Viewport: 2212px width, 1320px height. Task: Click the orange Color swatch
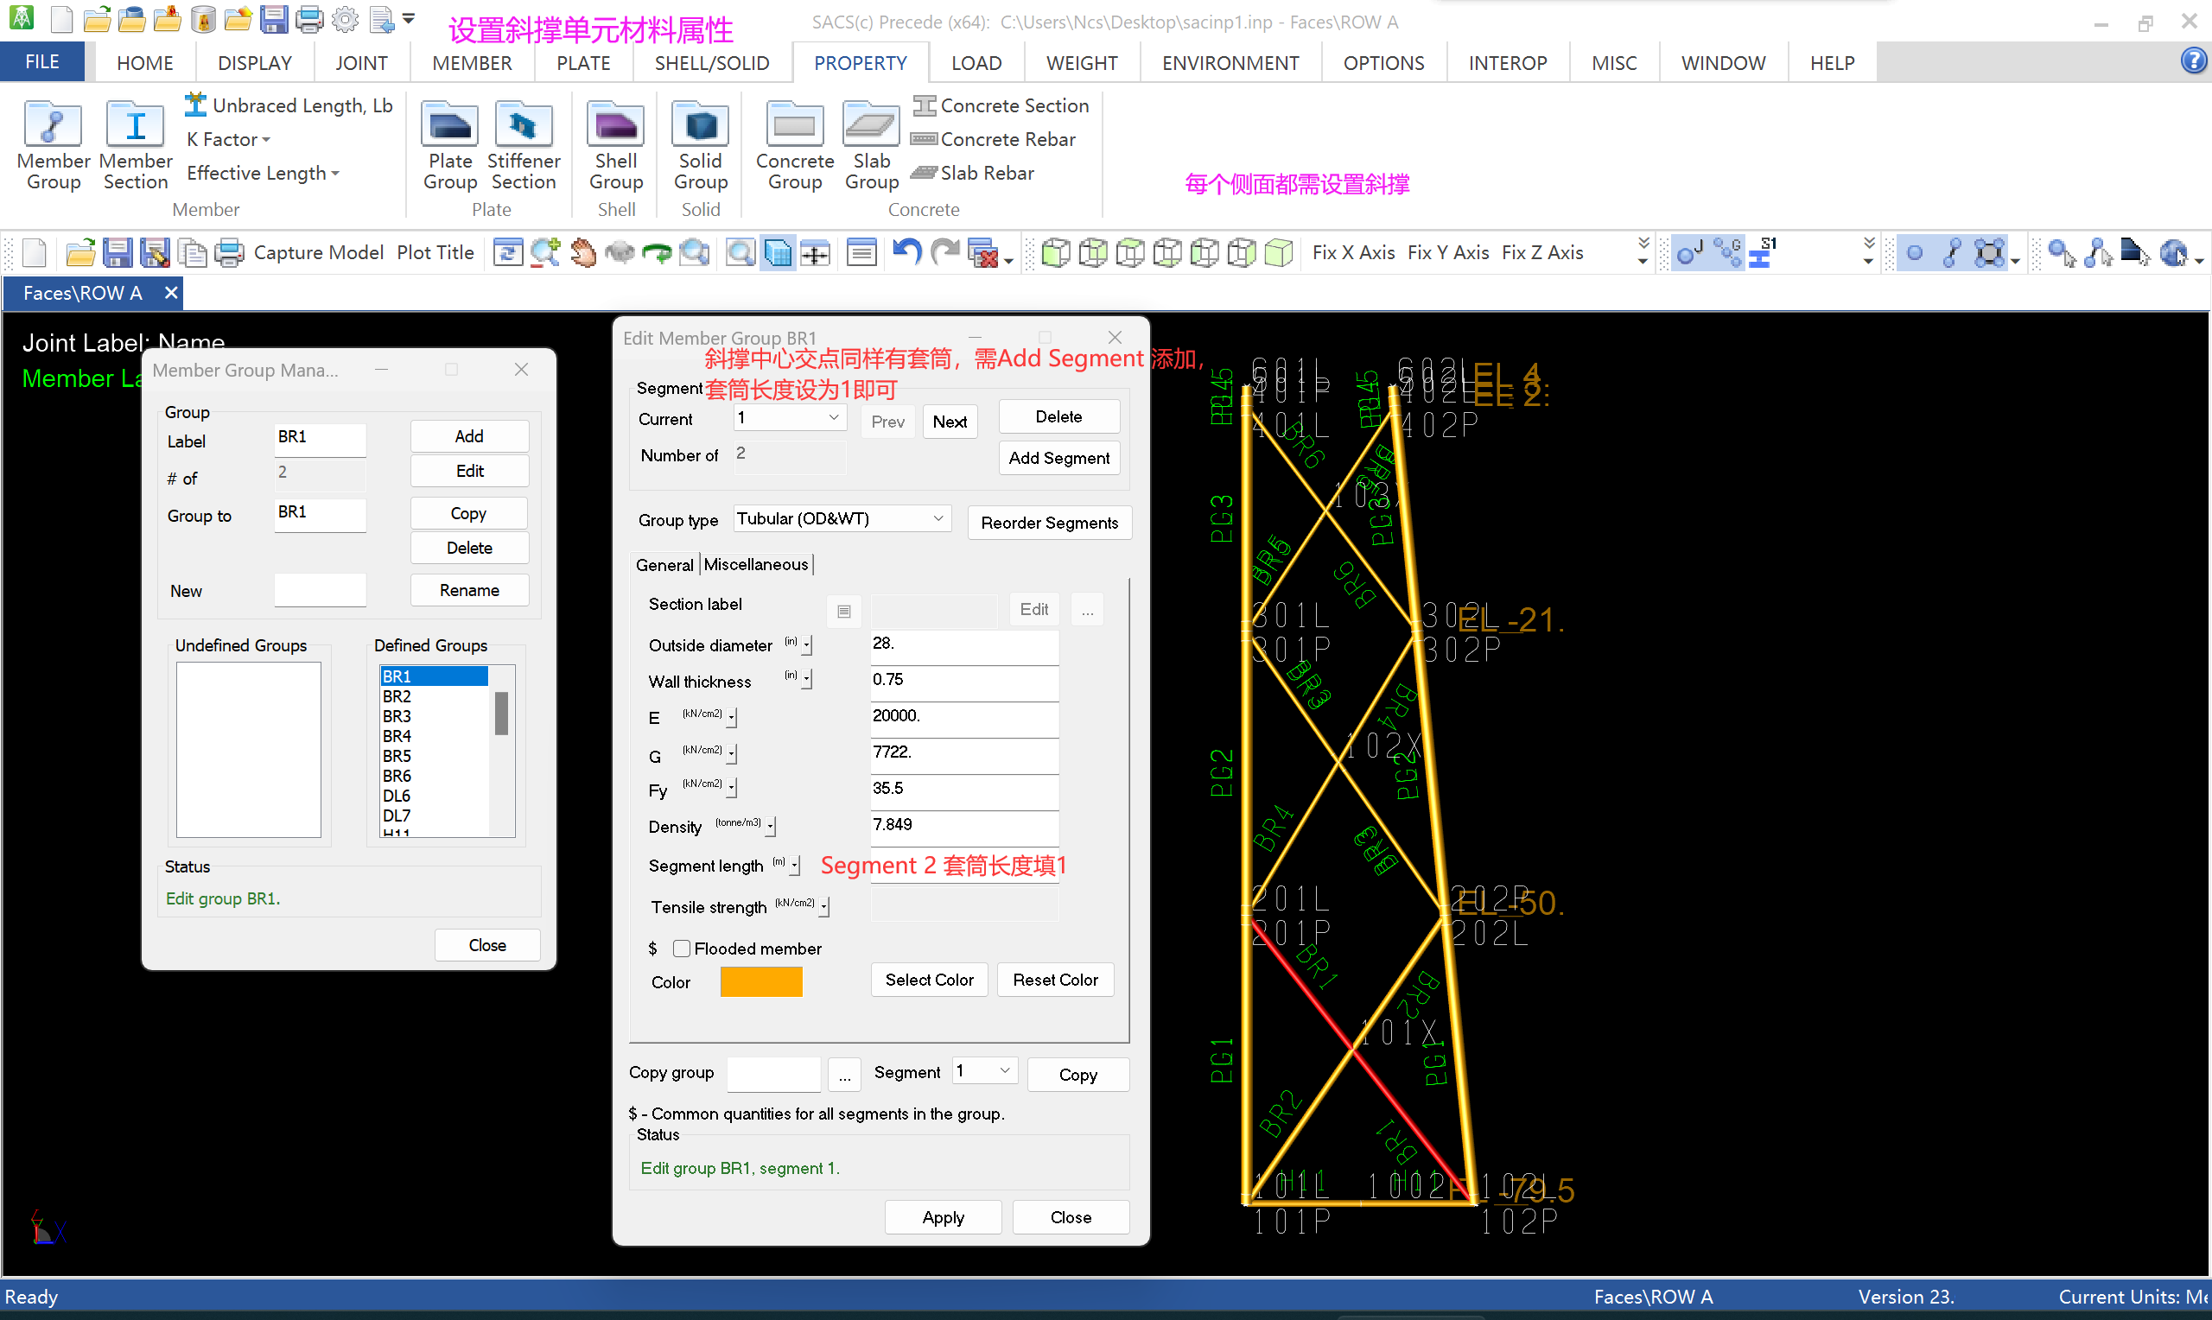760,982
